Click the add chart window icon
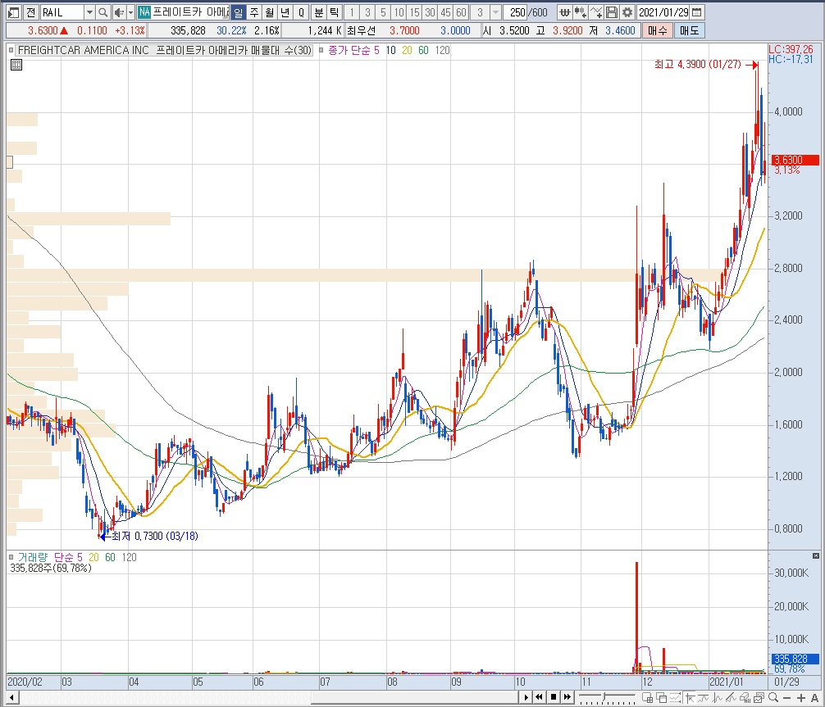This screenshot has height=707, width=825. (648, 697)
